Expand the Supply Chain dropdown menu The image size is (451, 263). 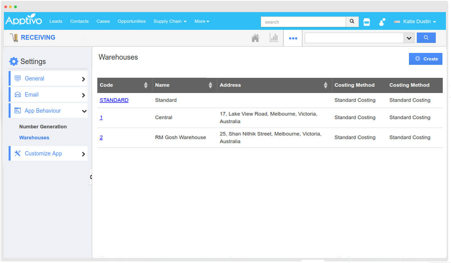170,21
